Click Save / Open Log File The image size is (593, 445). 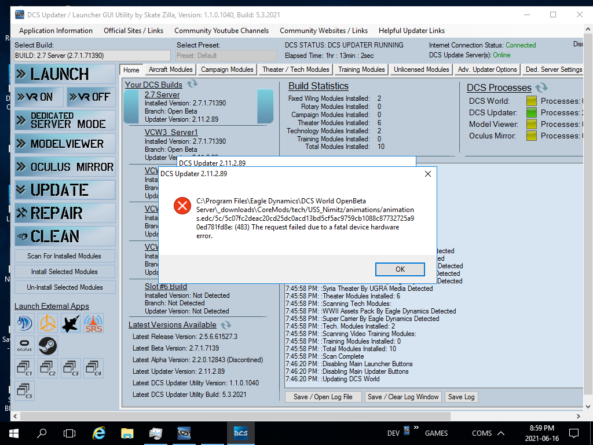pyautogui.click(x=323, y=397)
